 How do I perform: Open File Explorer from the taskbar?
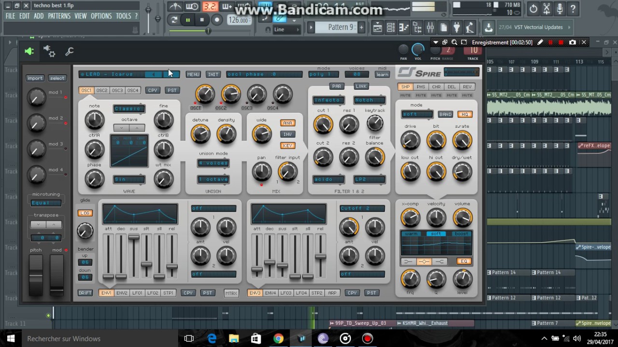234,338
